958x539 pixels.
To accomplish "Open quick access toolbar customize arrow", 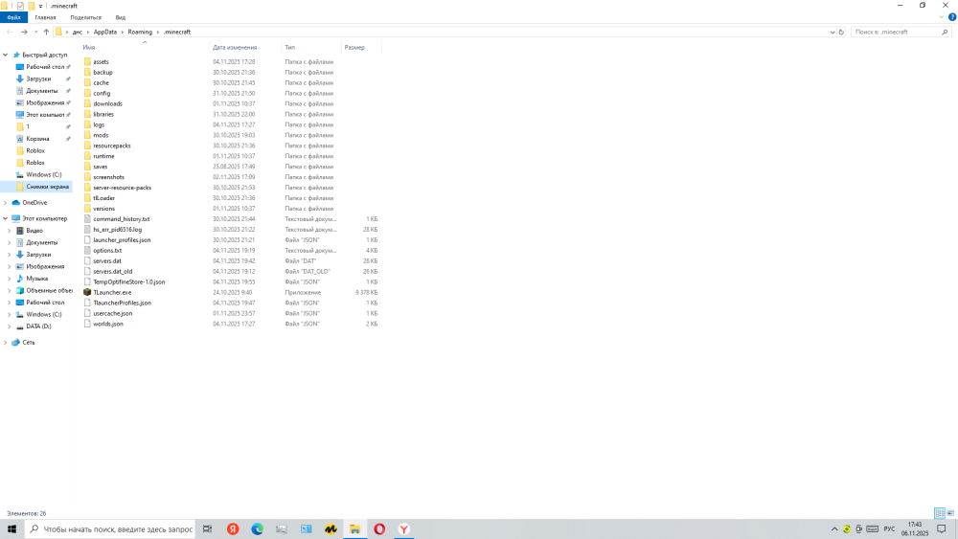I will click(x=41, y=6).
